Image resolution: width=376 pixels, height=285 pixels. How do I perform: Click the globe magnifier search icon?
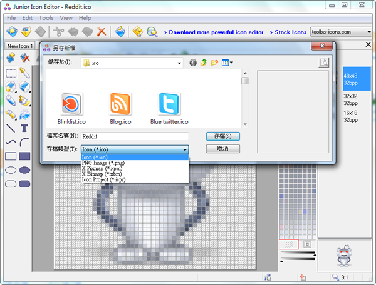(152, 32)
